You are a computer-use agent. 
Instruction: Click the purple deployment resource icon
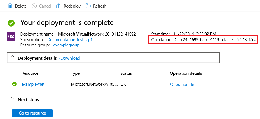11,37
